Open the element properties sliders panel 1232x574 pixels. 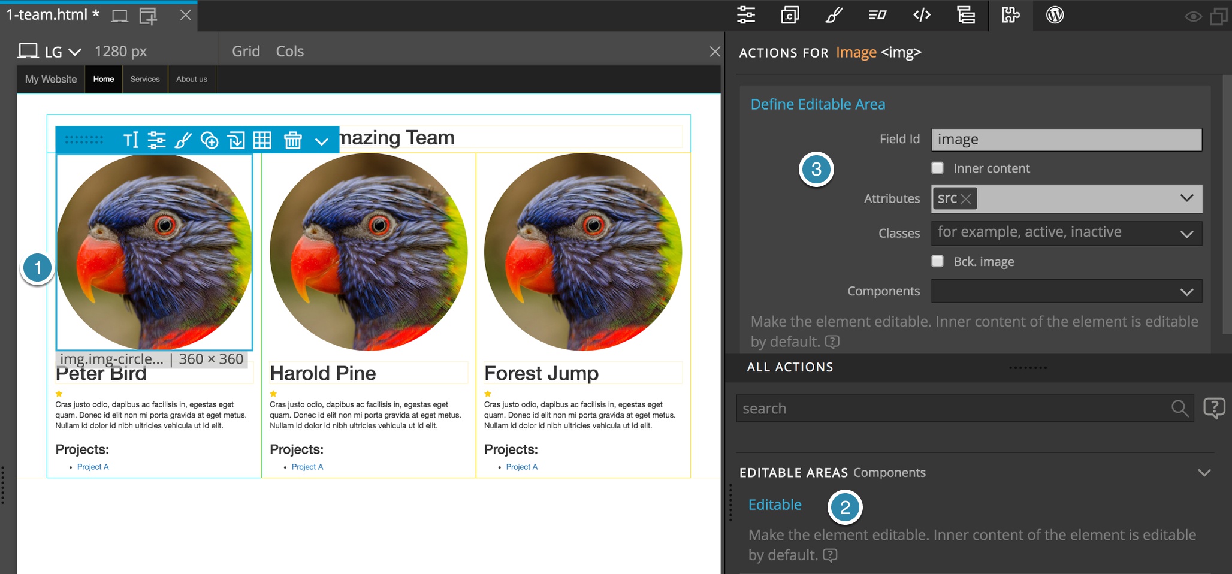click(x=746, y=15)
